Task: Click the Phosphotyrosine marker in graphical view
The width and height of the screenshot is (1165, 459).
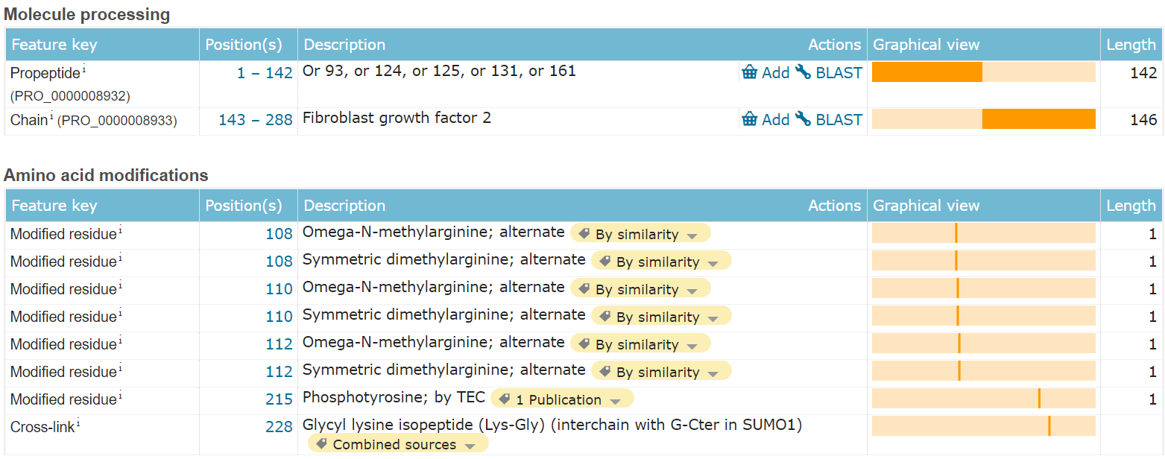Action: 1039,399
